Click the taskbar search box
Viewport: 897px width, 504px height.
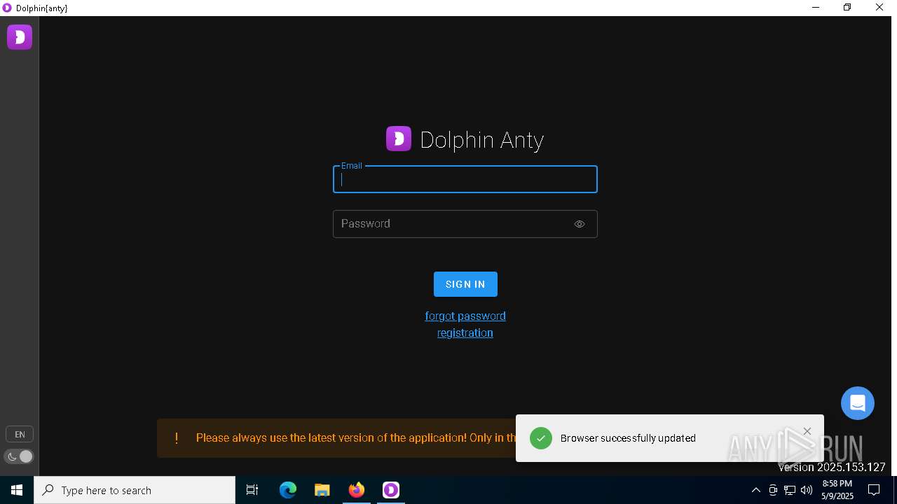pos(135,490)
